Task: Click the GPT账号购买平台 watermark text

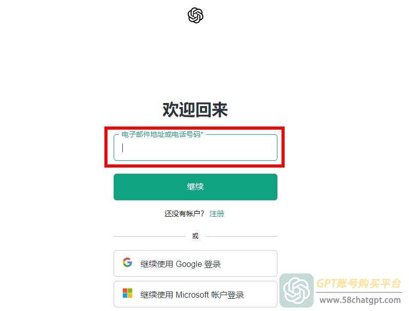Action: 359,283
